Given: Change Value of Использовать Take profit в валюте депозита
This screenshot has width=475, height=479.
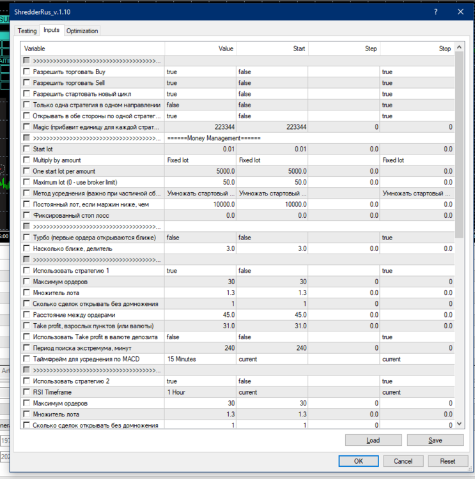Looking at the screenshot, I should tap(200, 337).
